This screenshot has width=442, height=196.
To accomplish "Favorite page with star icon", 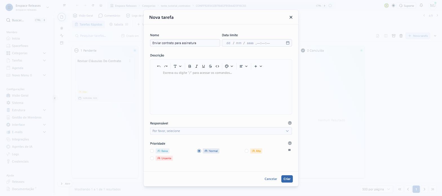I will [x=330, y=6].
